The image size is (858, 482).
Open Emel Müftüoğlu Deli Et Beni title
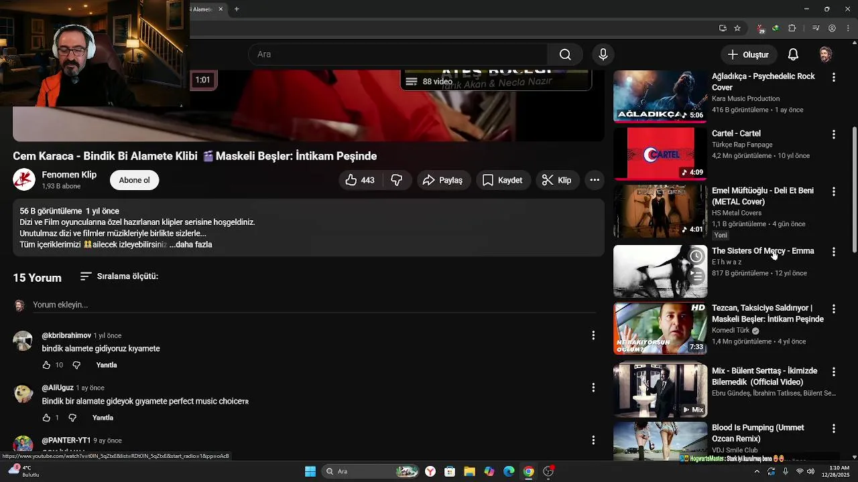[763, 196]
